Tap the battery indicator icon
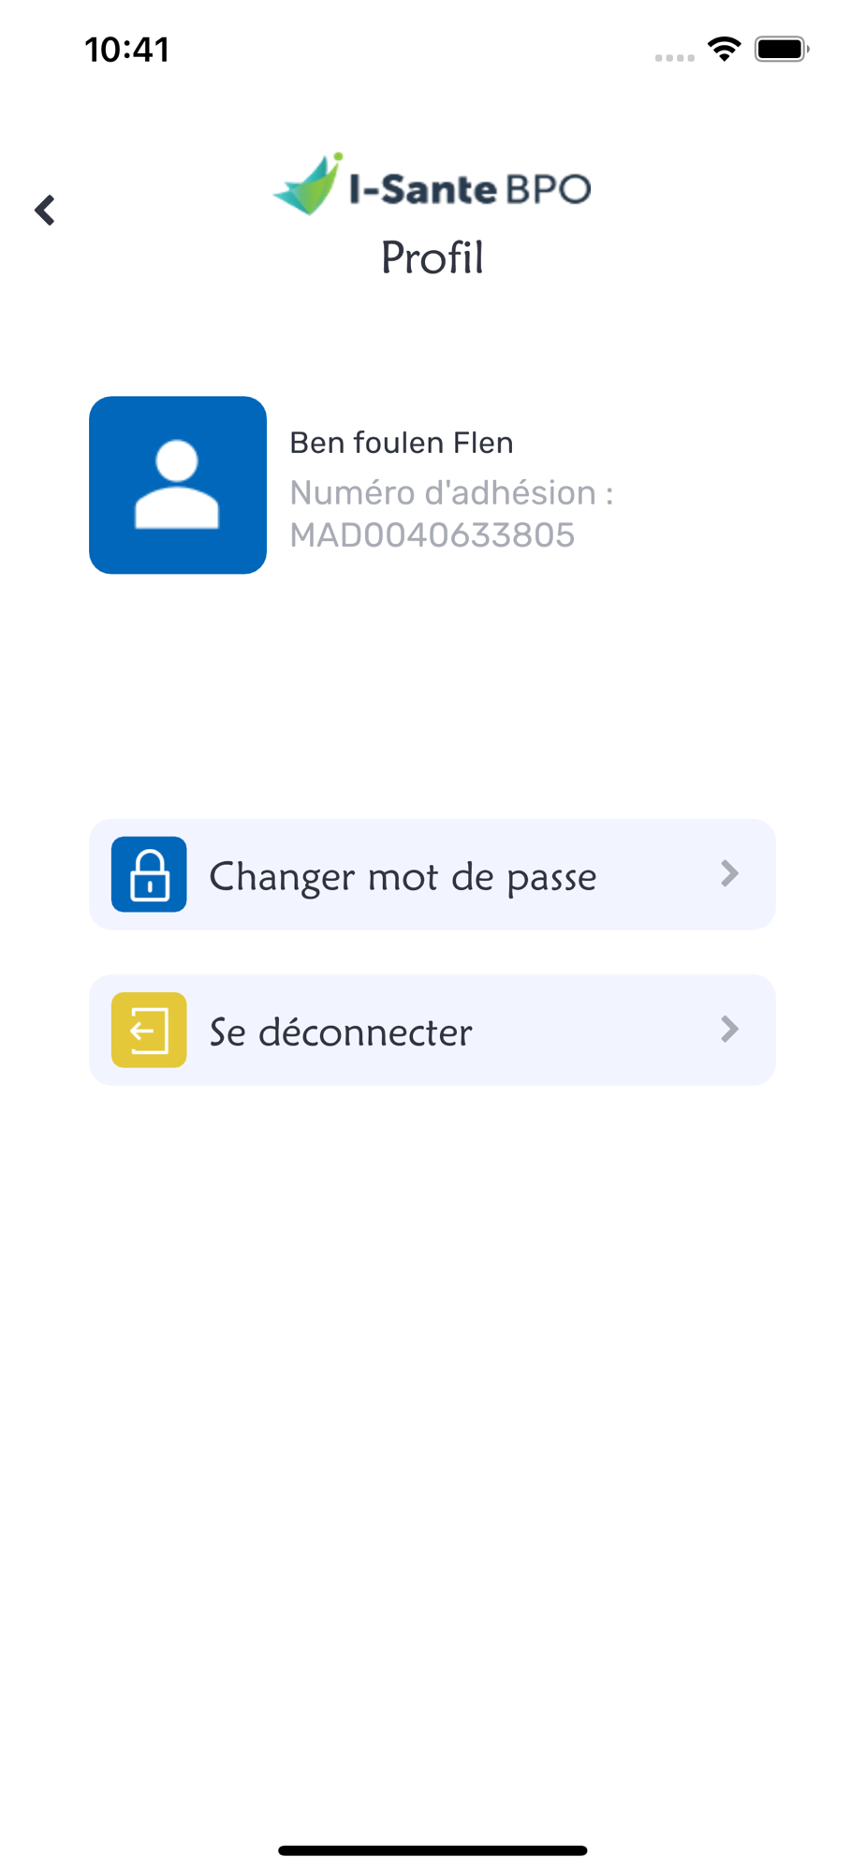The width and height of the screenshot is (865, 1872). pos(782,49)
